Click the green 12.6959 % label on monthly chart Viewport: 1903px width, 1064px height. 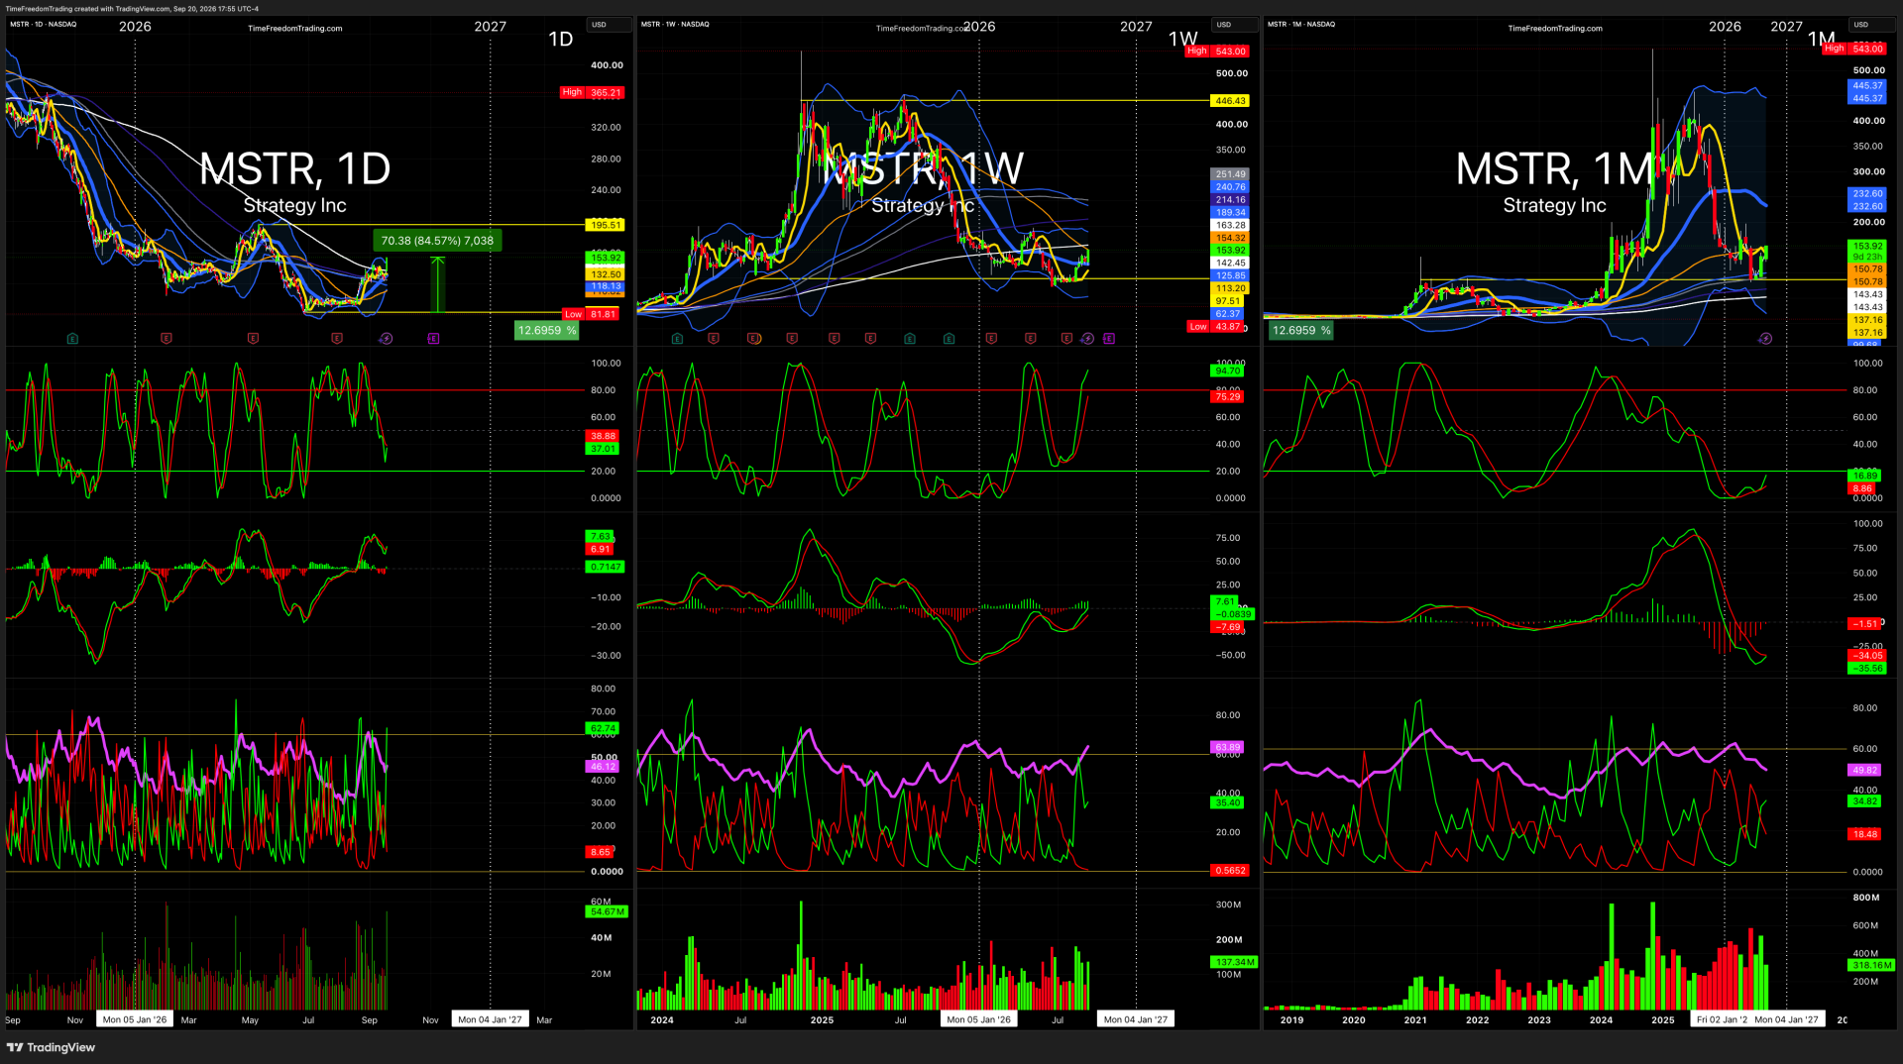1301,331
